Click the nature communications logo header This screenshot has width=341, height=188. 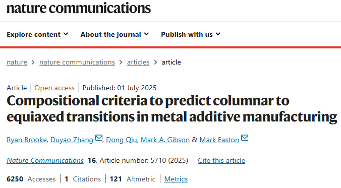[x=79, y=8]
